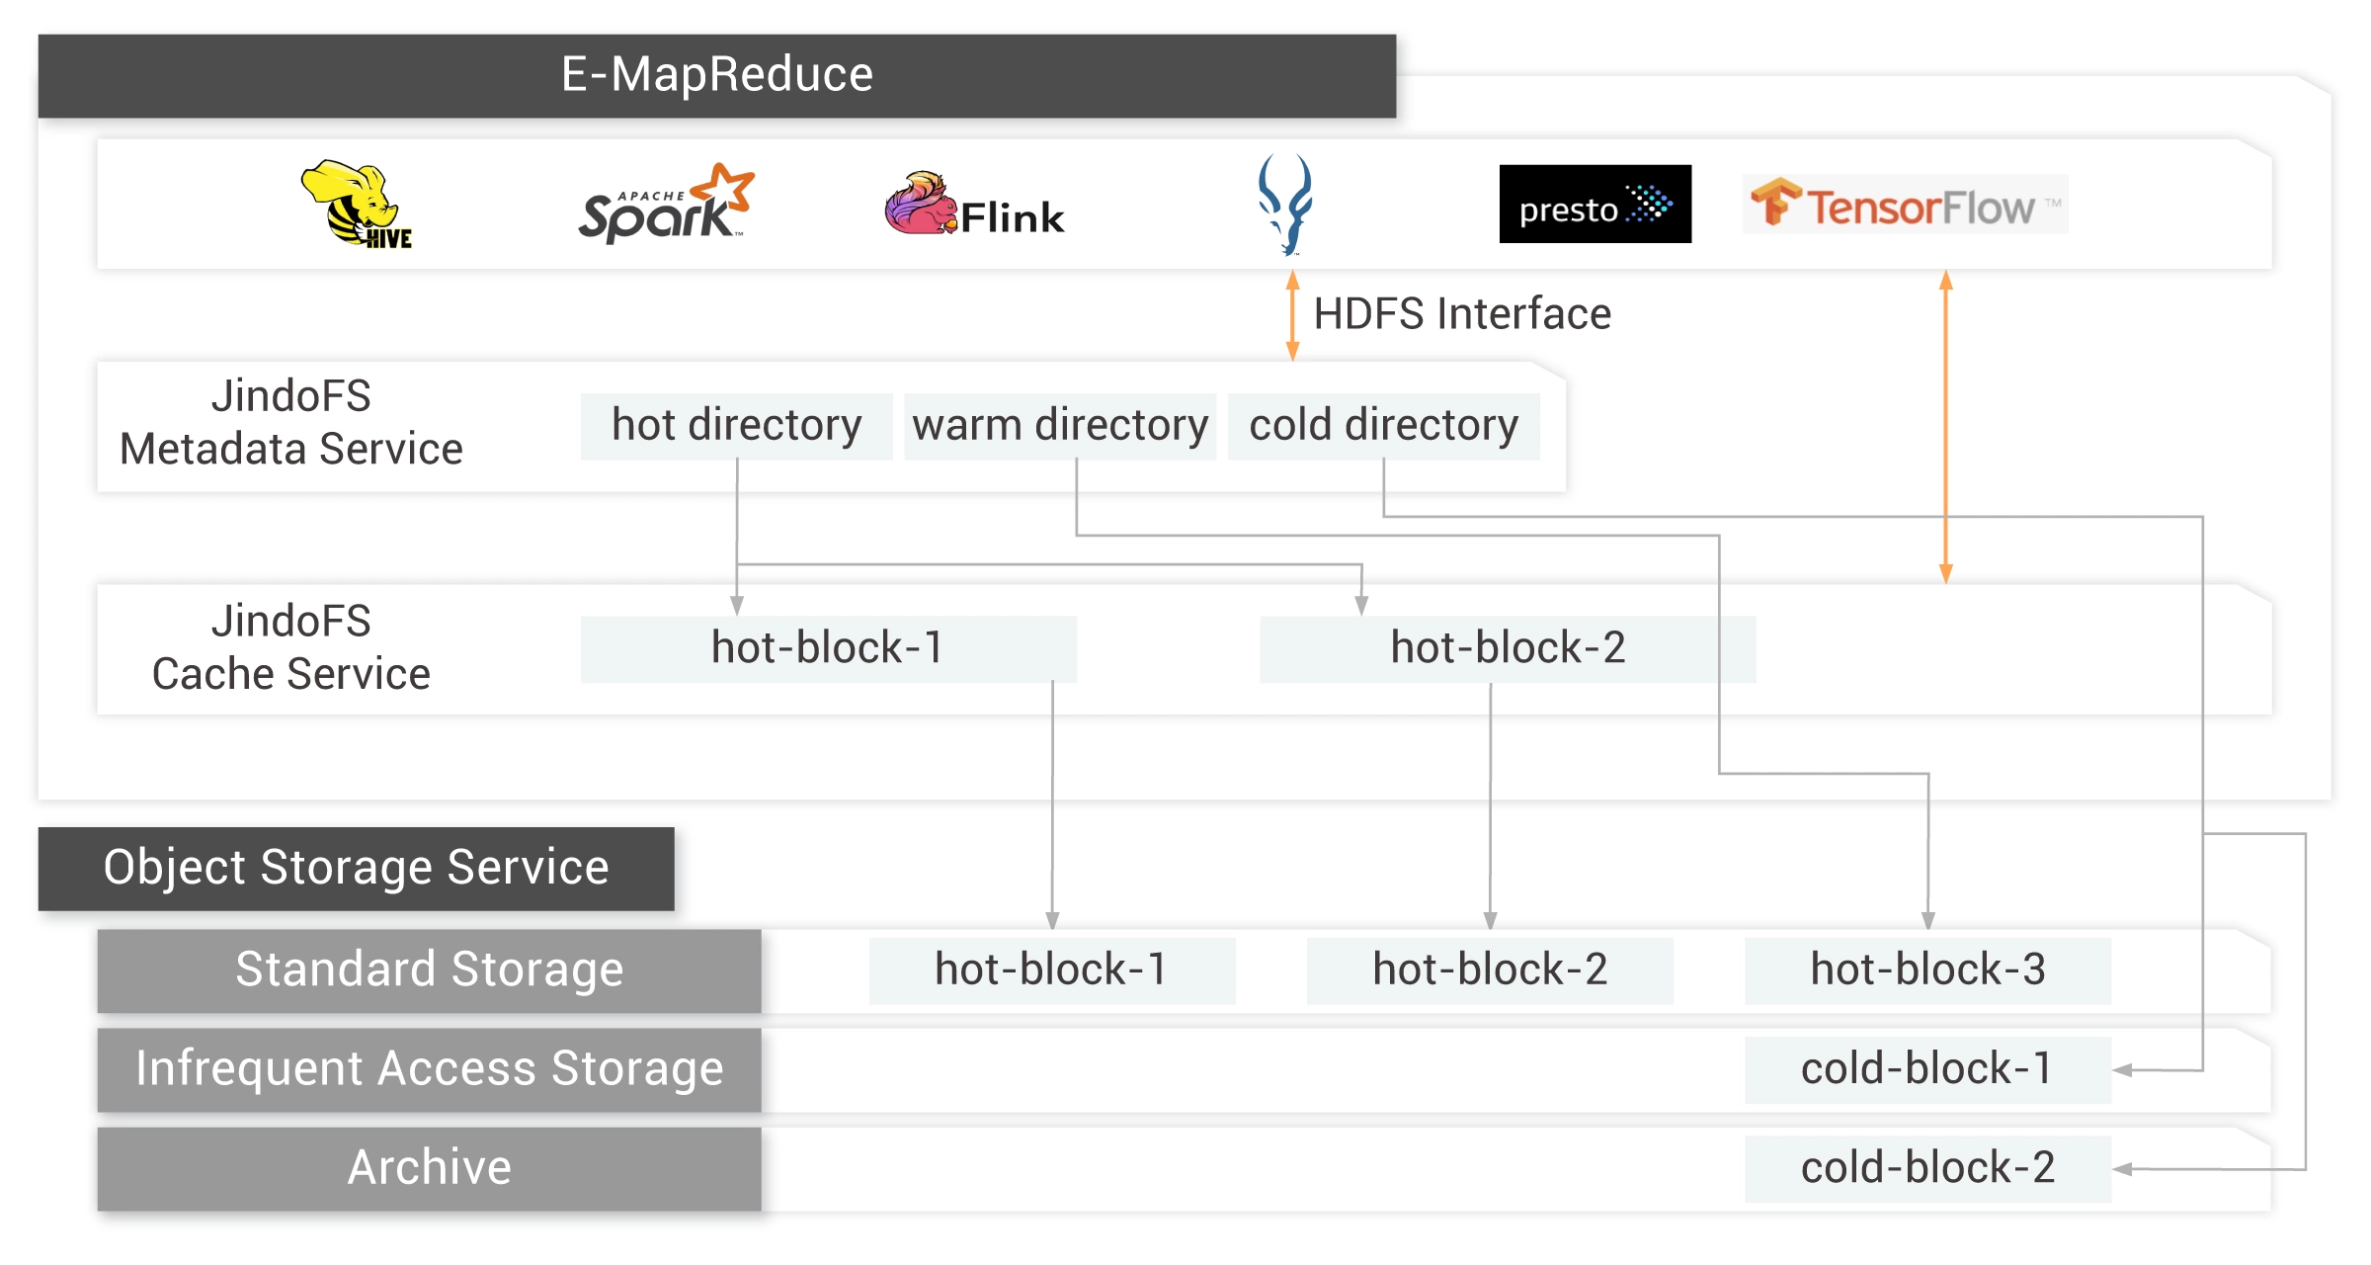Select the Standard Storage tier label

coord(429,970)
